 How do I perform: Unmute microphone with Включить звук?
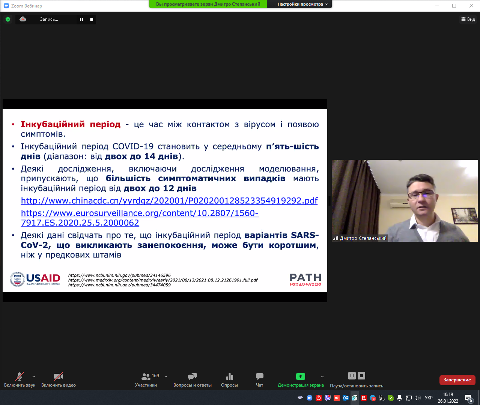click(20, 376)
